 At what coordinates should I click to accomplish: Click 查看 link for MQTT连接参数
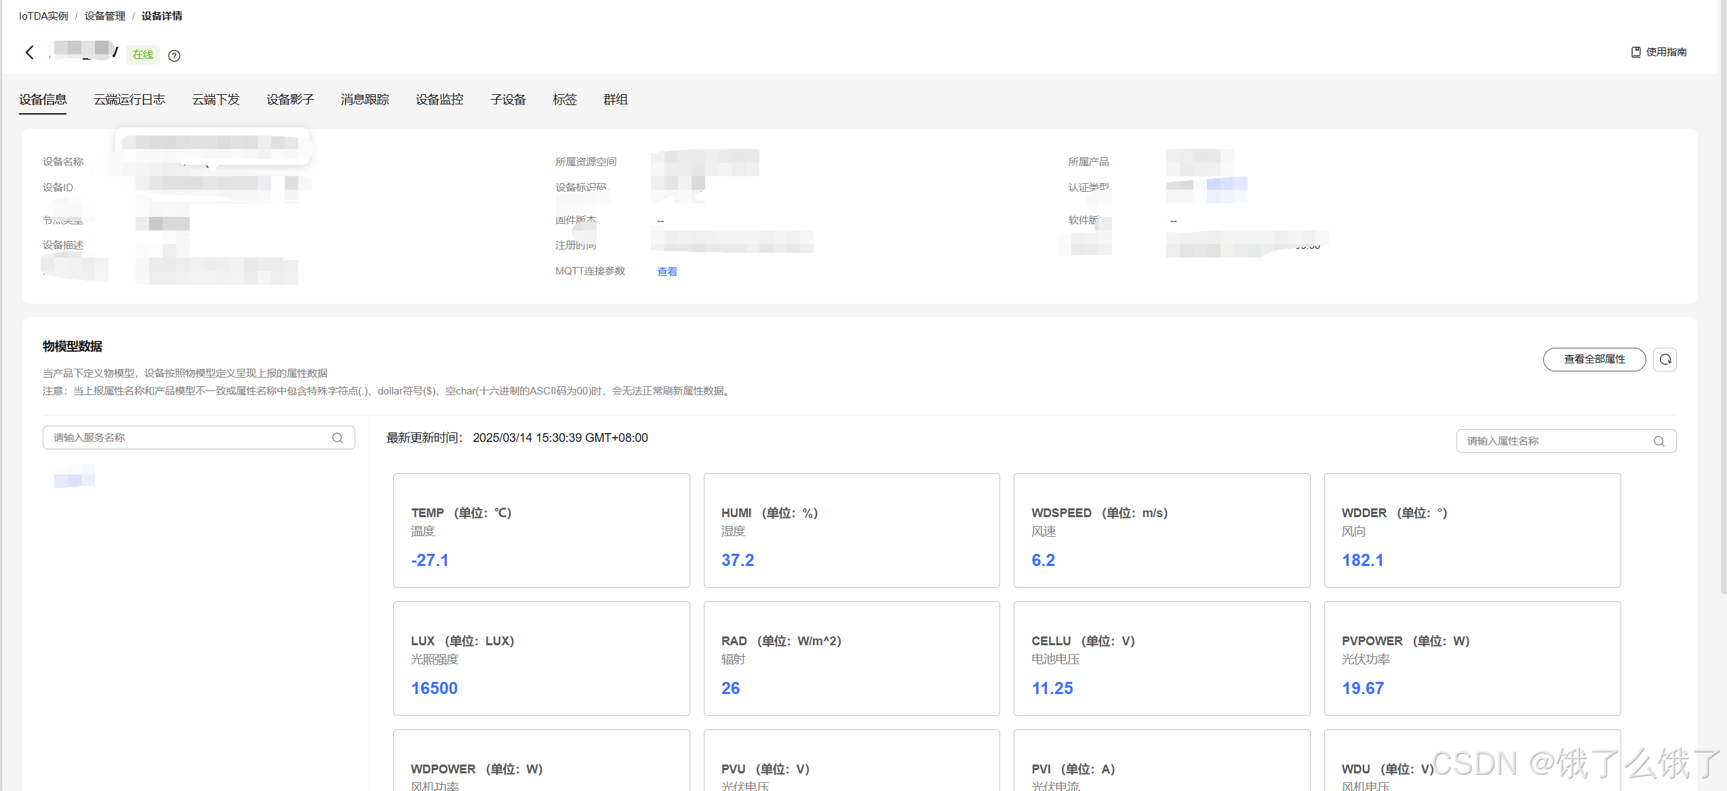point(667,271)
